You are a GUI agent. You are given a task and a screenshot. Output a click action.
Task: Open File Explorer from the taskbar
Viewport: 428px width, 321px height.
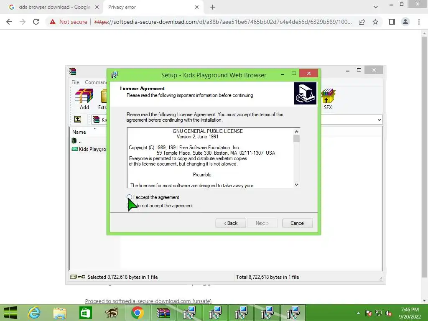click(x=60, y=313)
